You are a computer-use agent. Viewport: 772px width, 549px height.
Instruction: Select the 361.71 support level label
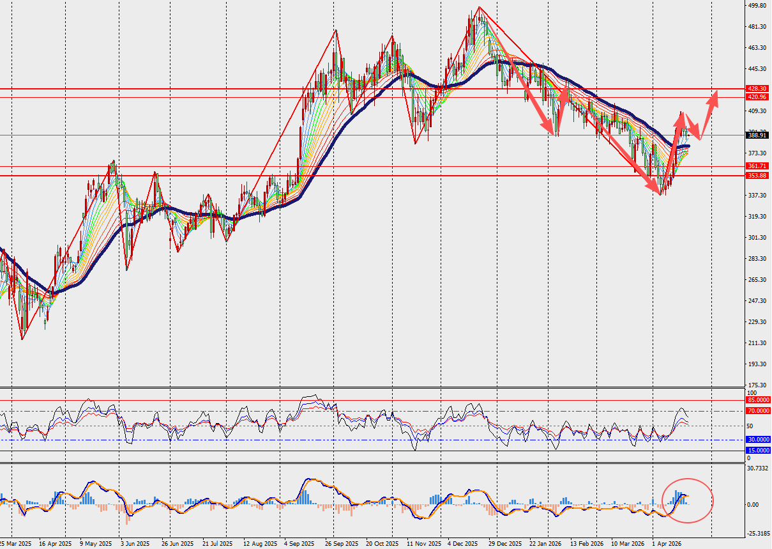coord(756,166)
